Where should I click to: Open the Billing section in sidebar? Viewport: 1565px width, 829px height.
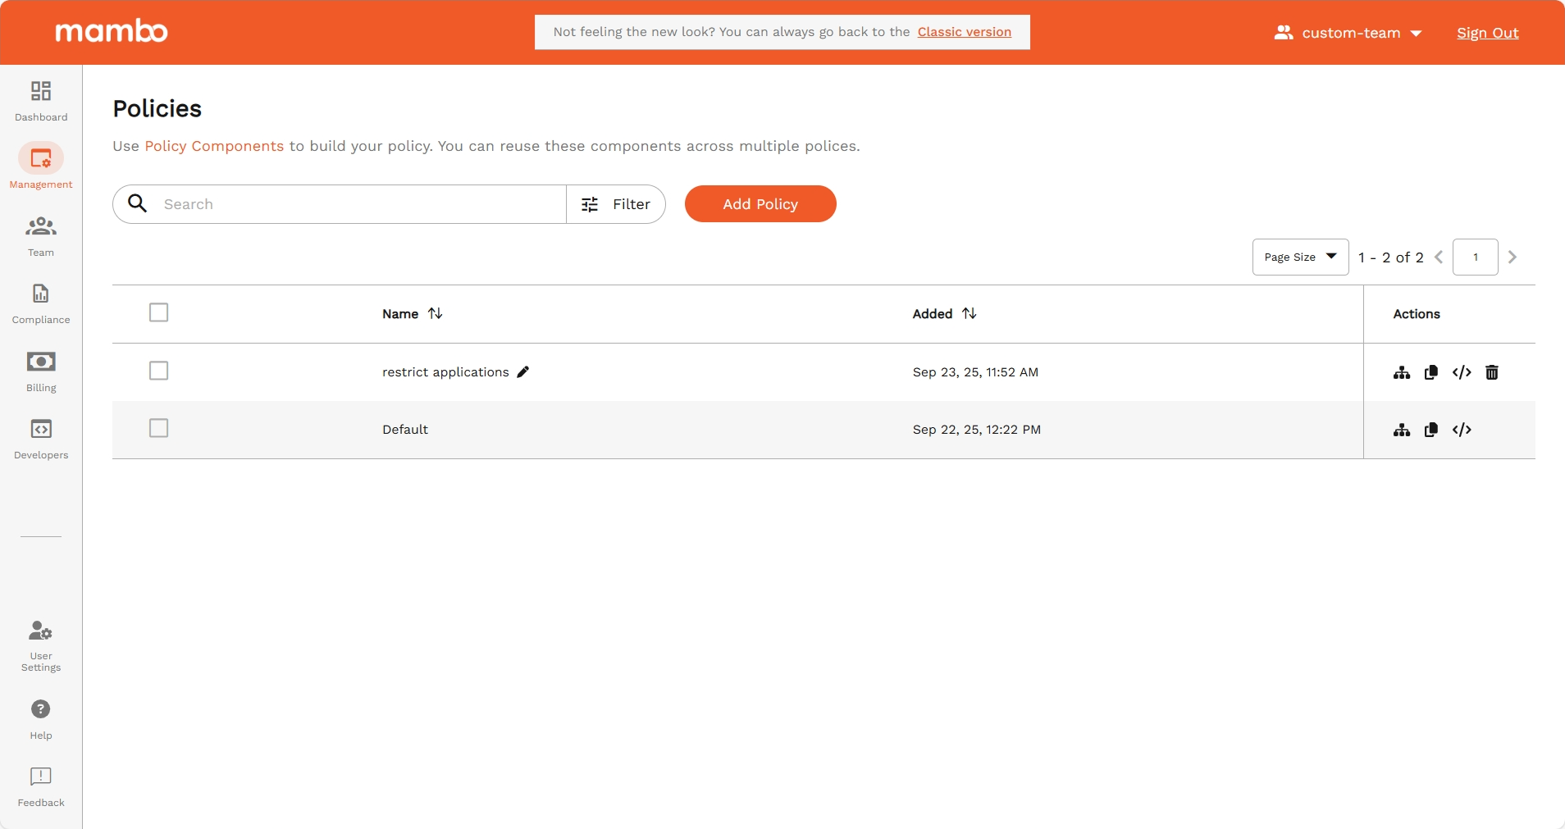tap(41, 371)
